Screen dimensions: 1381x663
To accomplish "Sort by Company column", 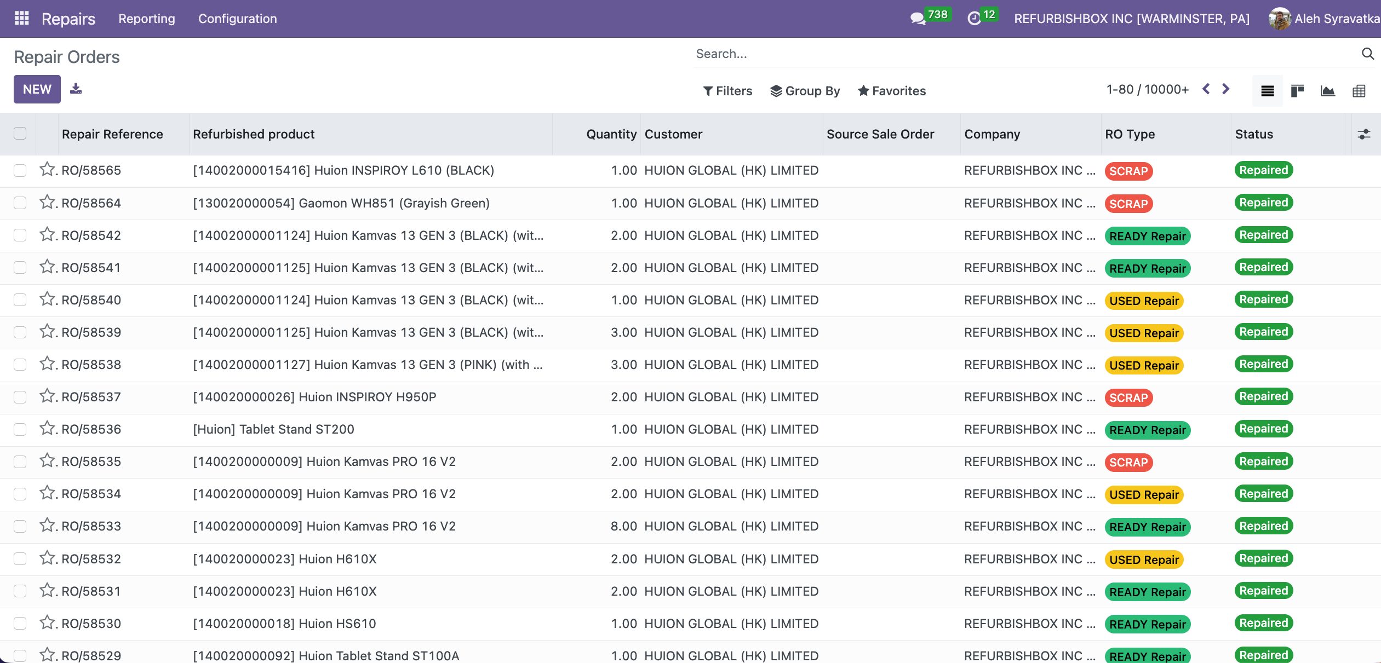I will click(x=992, y=134).
